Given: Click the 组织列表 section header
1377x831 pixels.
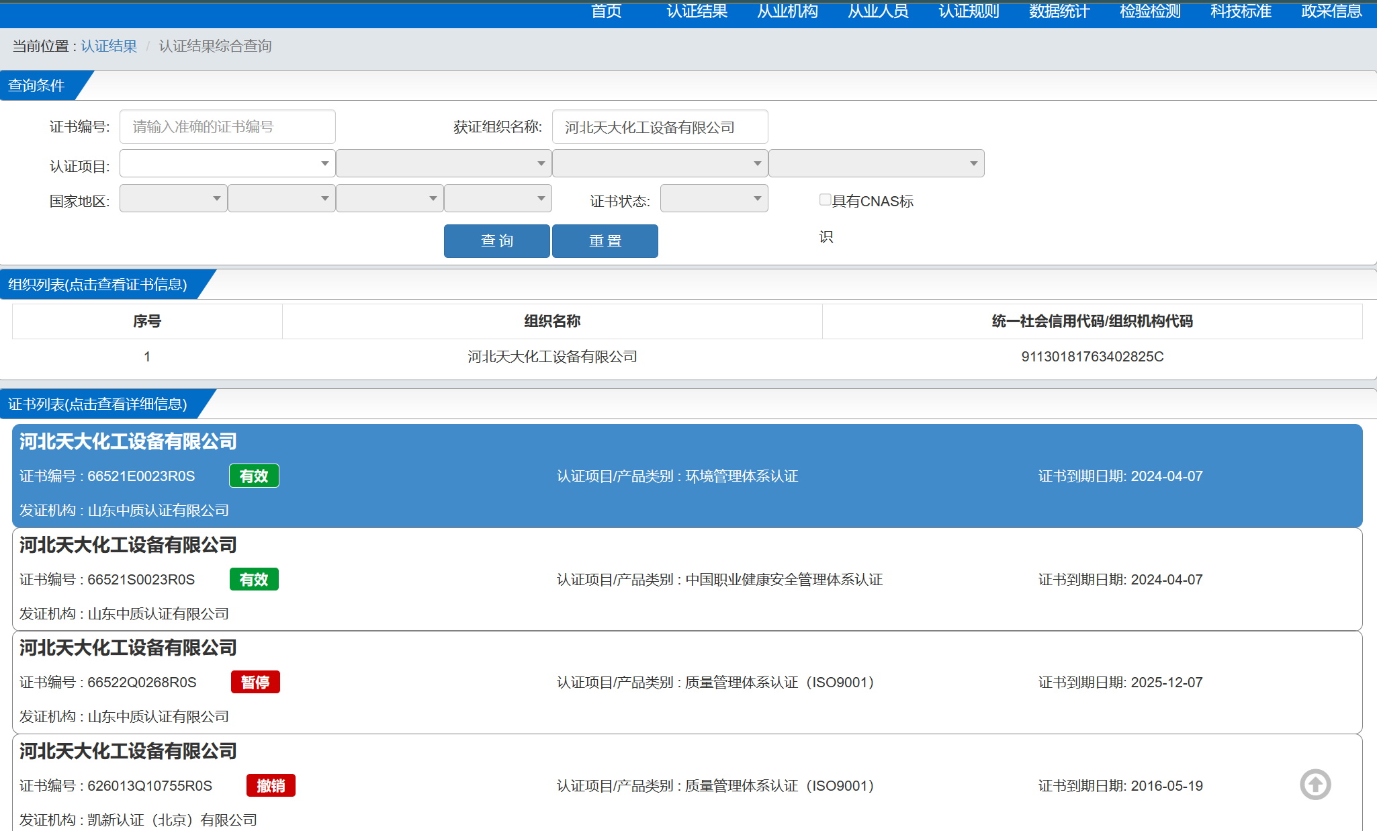Looking at the screenshot, I should (x=98, y=284).
